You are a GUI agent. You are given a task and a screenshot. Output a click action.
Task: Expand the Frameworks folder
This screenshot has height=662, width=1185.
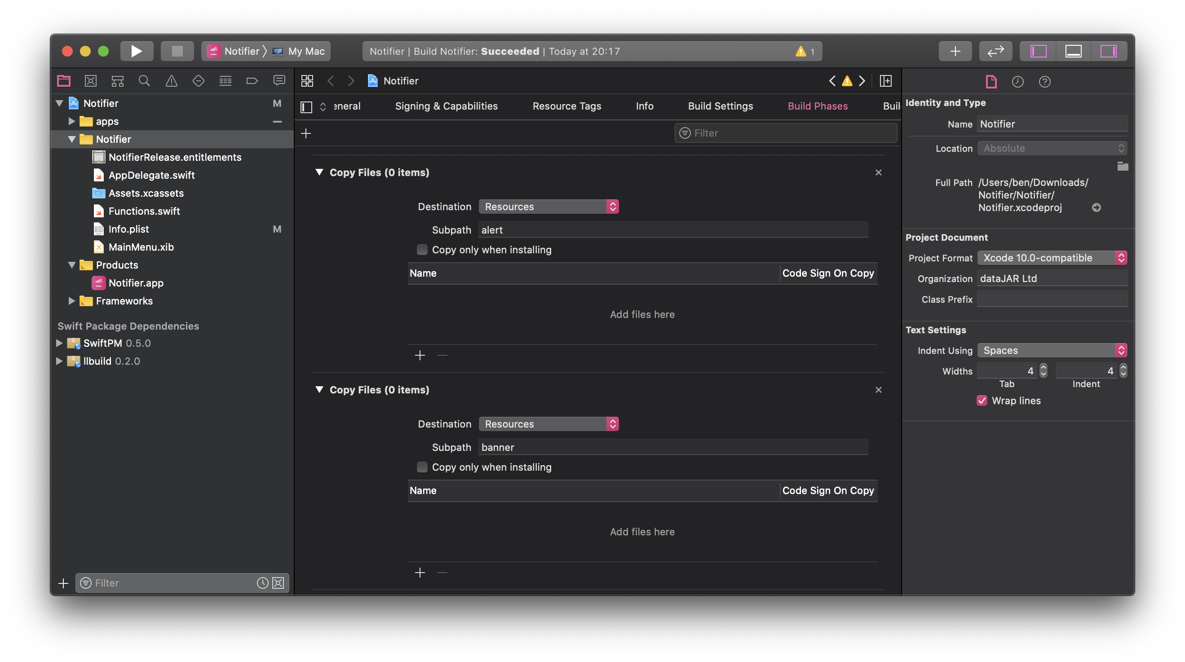coord(71,301)
